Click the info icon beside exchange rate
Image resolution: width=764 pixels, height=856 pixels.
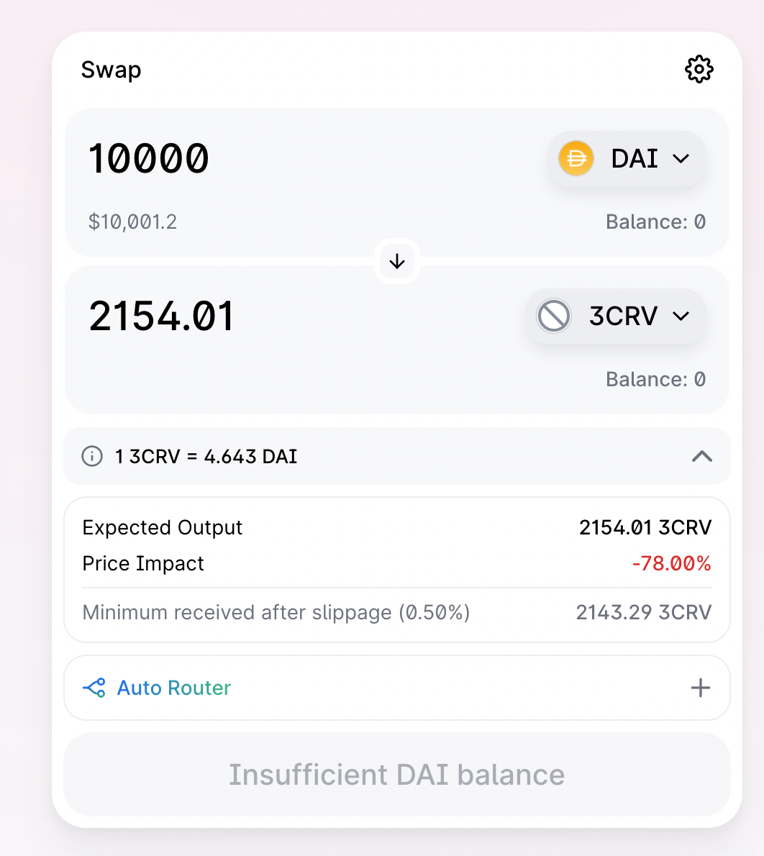click(x=92, y=456)
